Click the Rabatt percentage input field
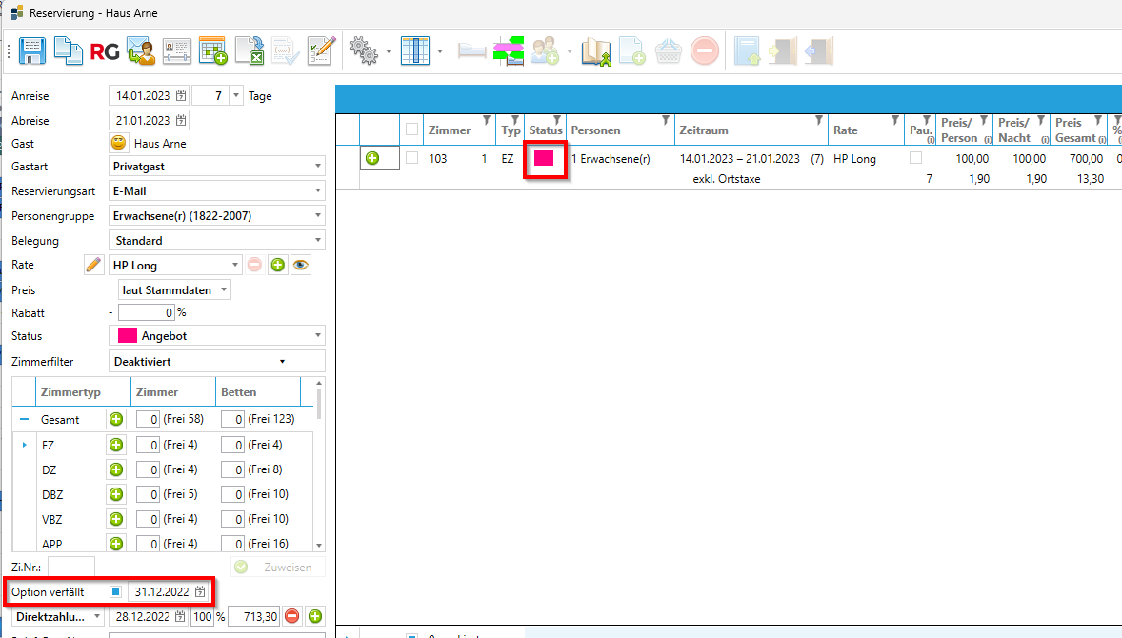 click(147, 312)
